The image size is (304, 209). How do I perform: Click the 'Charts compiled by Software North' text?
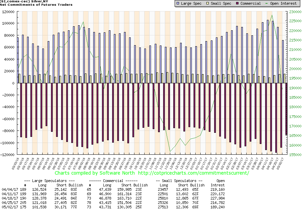[95, 173]
